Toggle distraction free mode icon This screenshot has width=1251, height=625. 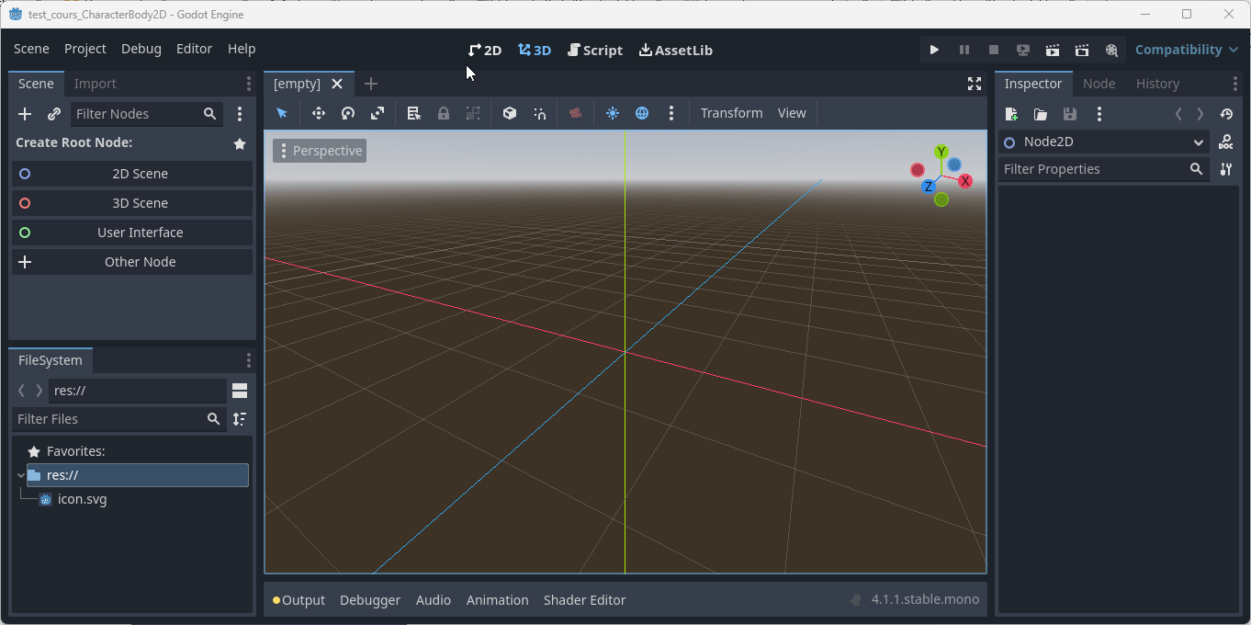click(x=975, y=84)
